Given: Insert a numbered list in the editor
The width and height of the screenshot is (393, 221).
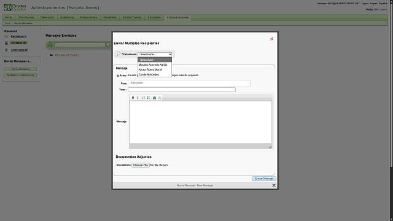Looking at the screenshot, I should point(144,98).
